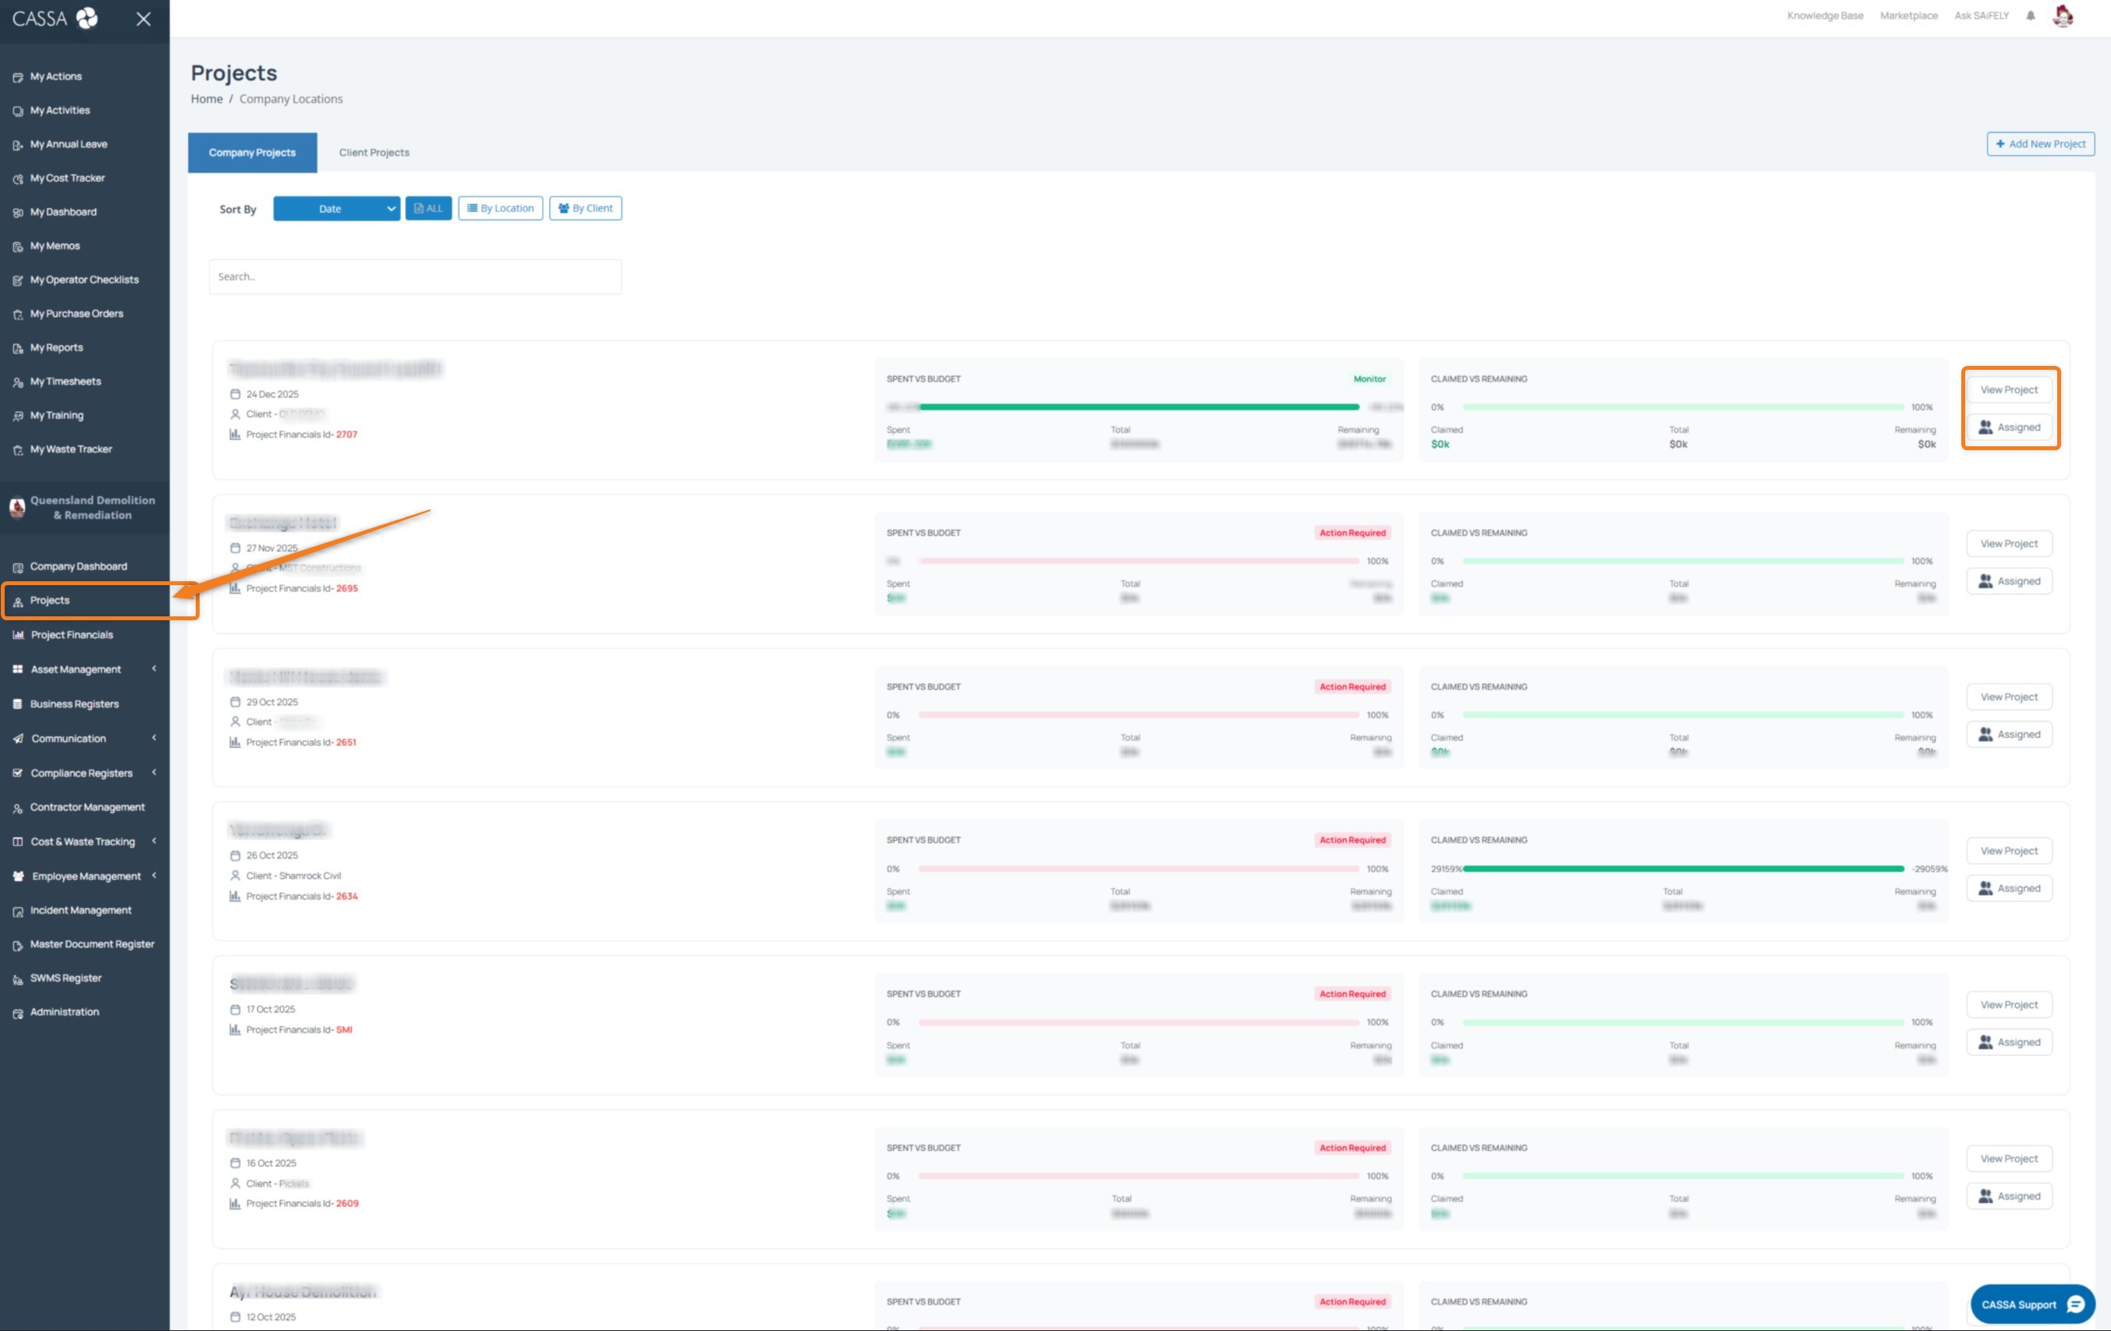Switch to the Client Projects tab
The image size is (2111, 1331).
[374, 151]
